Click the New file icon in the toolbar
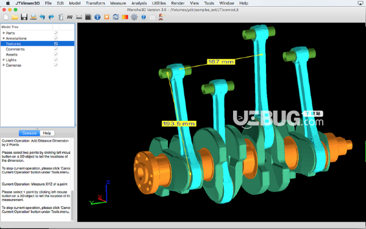 (6, 17)
